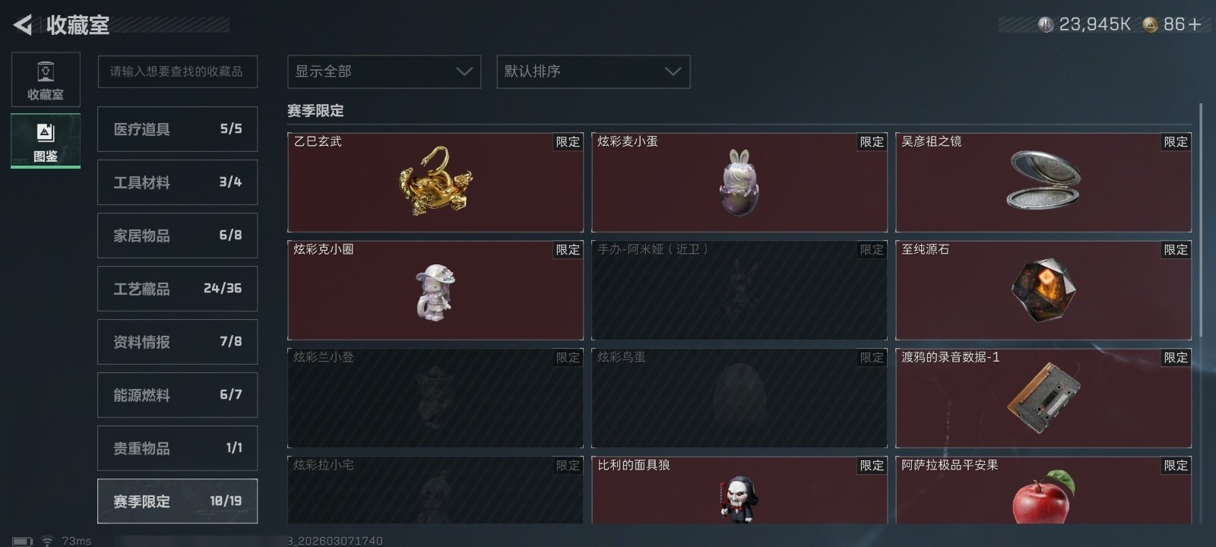Screen dimensions: 1216x547
Task: Open the 收藏室 sidebar icon
Action: [46, 80]
